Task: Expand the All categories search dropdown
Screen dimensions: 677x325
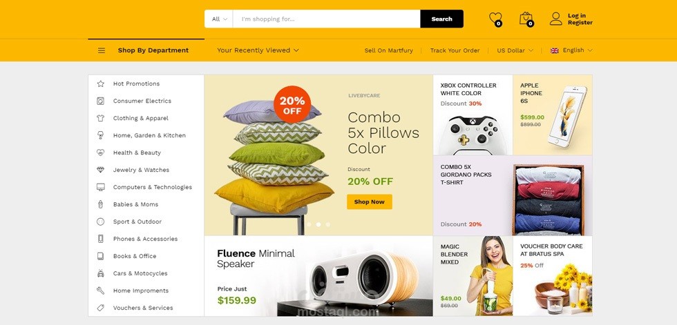Action: tap(219, 19)
